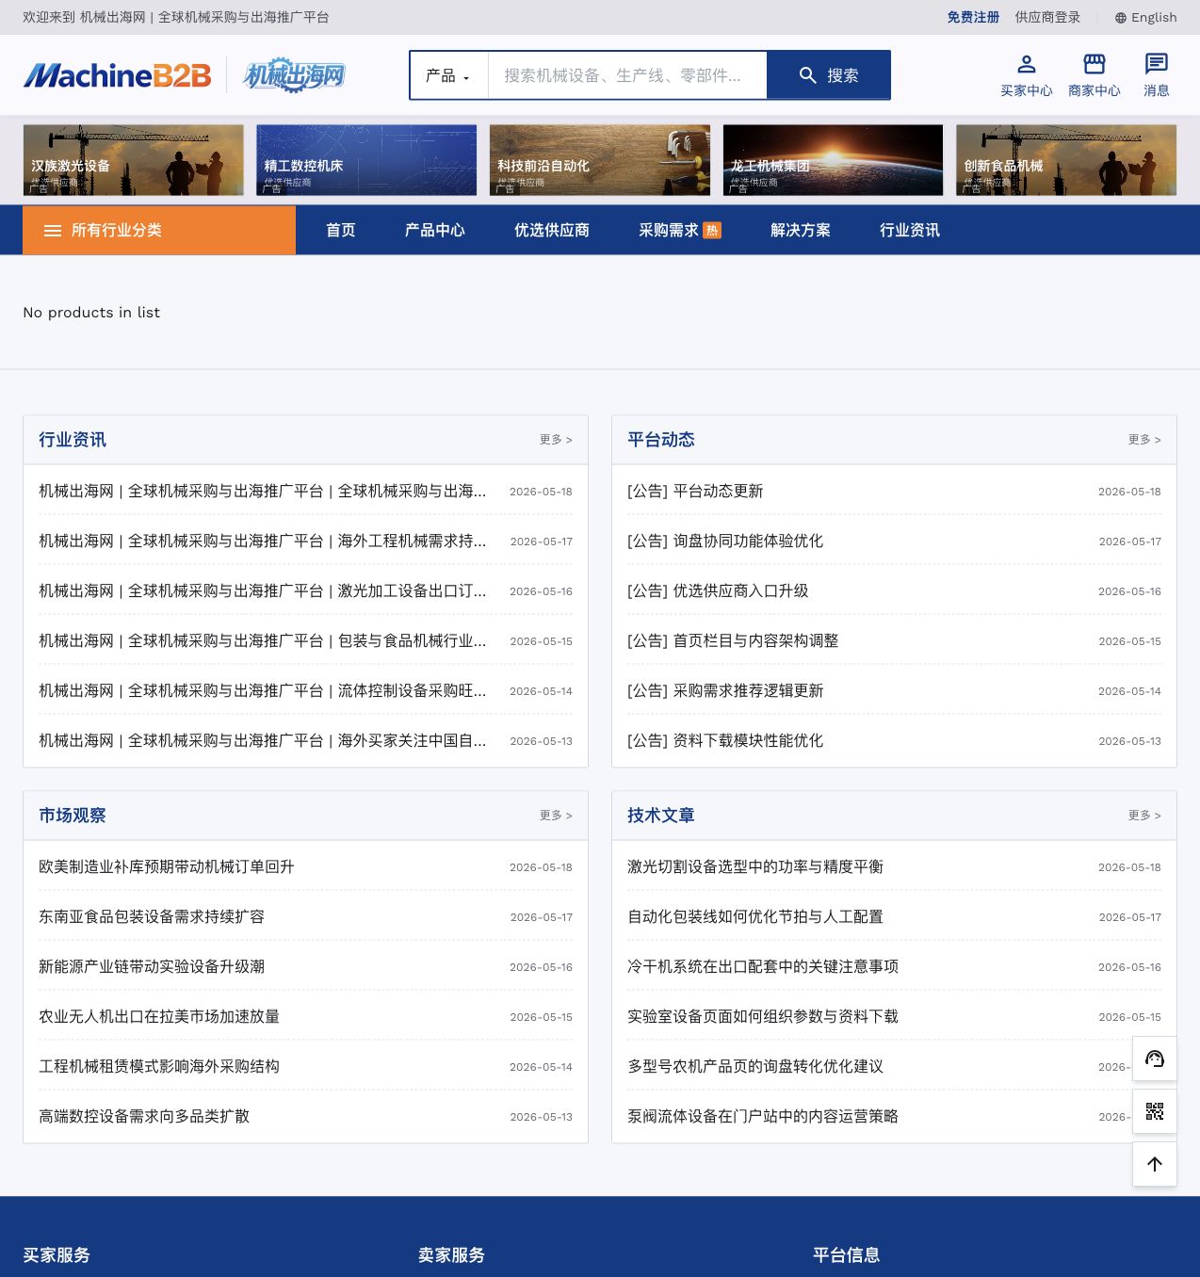Image resolution: width=1200 pixels, height=1277 pixels.
Task: Open 新能源产业链带动实验设备升级潮 article
Action: click(152, 967)
